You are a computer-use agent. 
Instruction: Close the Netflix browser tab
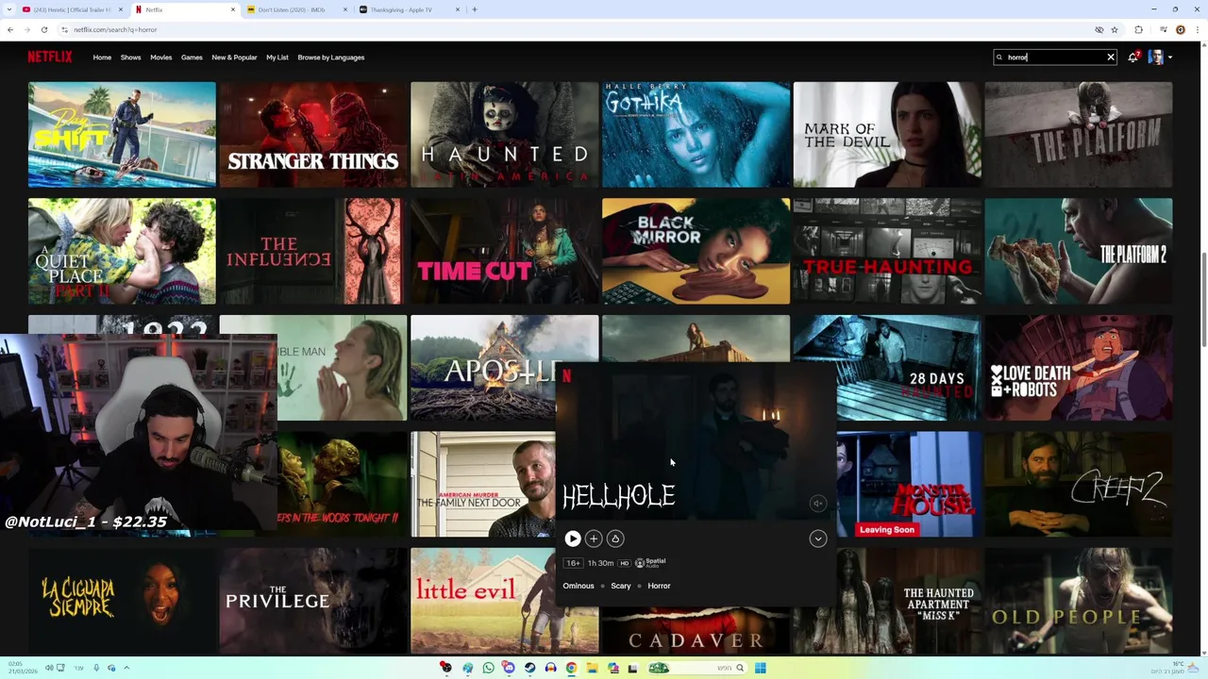point(233,9)
